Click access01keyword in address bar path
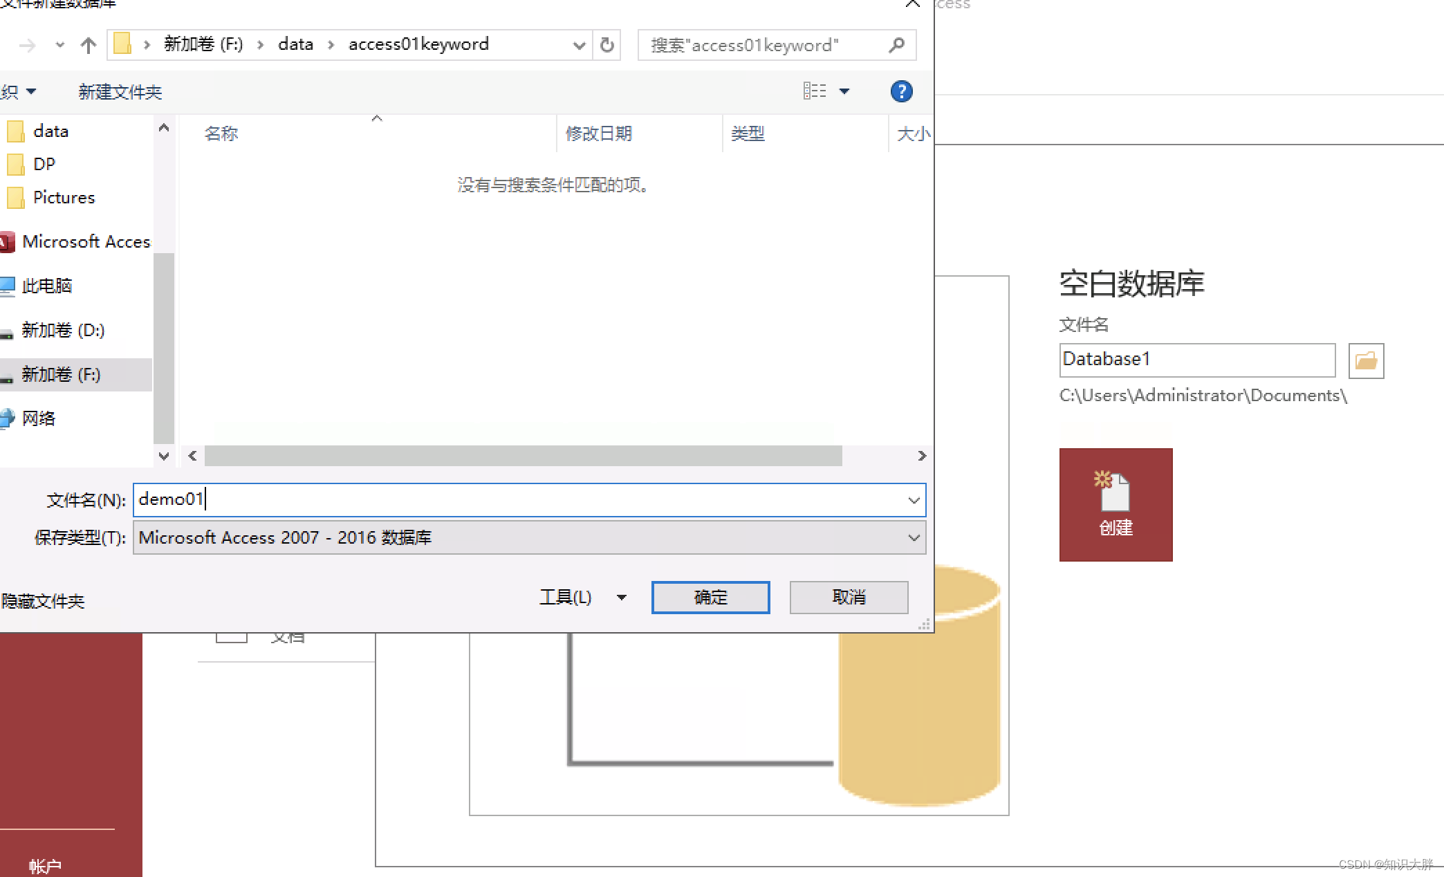Screen dimensions: 1444x877 click(x=418, y=44)
